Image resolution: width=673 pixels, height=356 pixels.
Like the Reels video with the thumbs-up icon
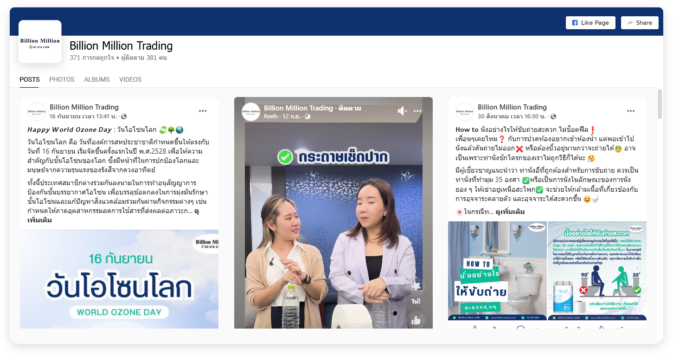pos(416,320)
